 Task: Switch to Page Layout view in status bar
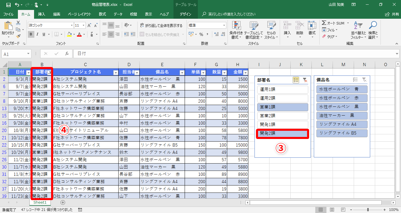332,210
